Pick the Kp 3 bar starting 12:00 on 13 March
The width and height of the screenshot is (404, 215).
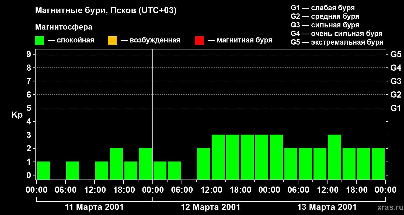[x=335, y=157]
